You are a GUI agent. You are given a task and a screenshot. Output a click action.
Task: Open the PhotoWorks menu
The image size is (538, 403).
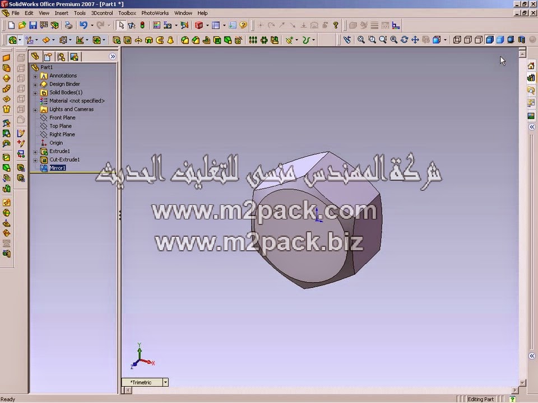pos(155,13)
